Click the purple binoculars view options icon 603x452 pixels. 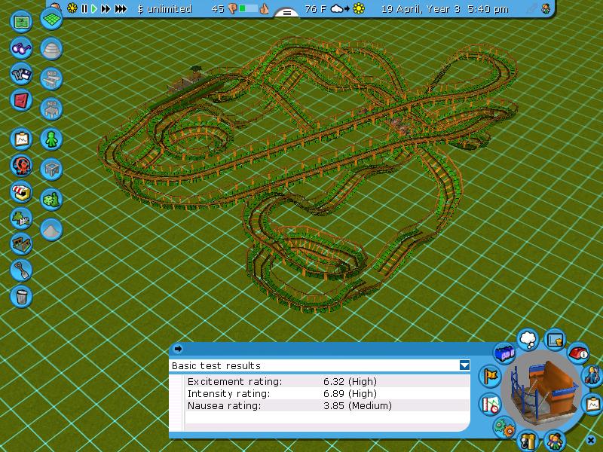(x=21, y=47)
